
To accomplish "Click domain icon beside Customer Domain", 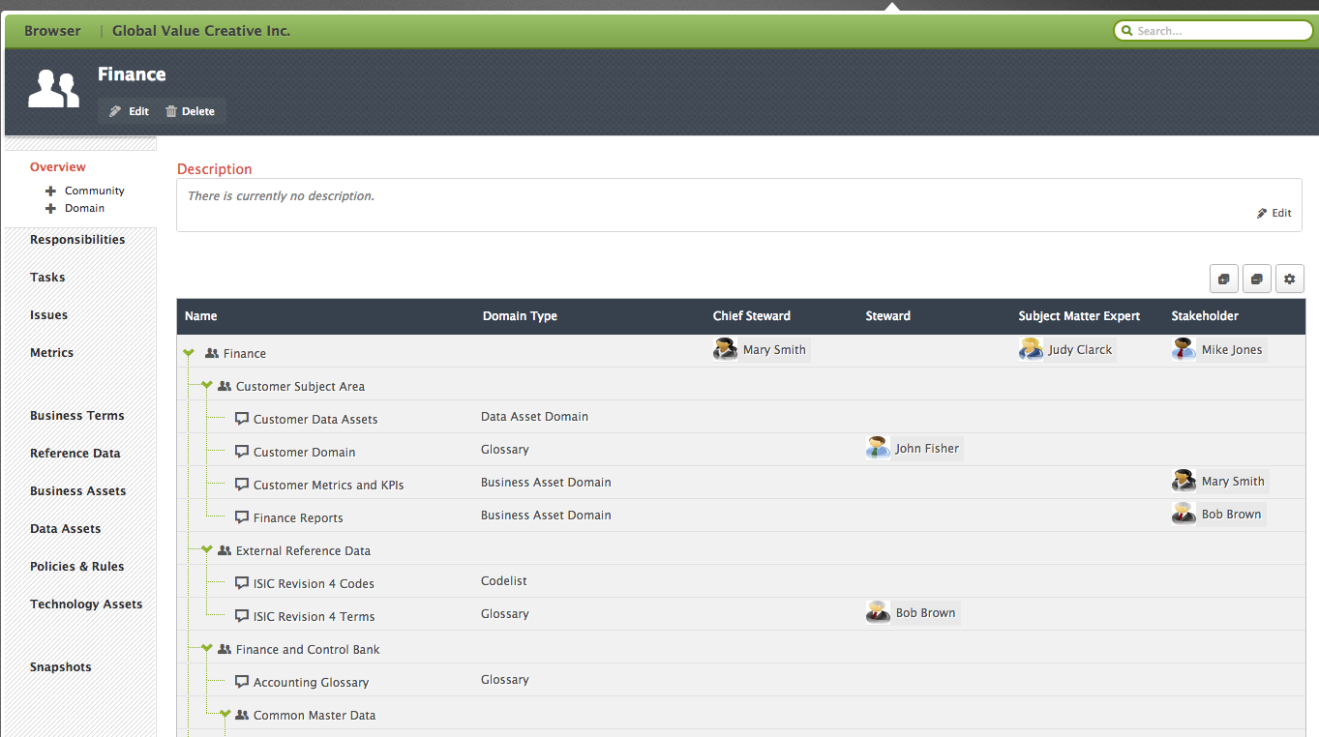I will click(242, 452).
